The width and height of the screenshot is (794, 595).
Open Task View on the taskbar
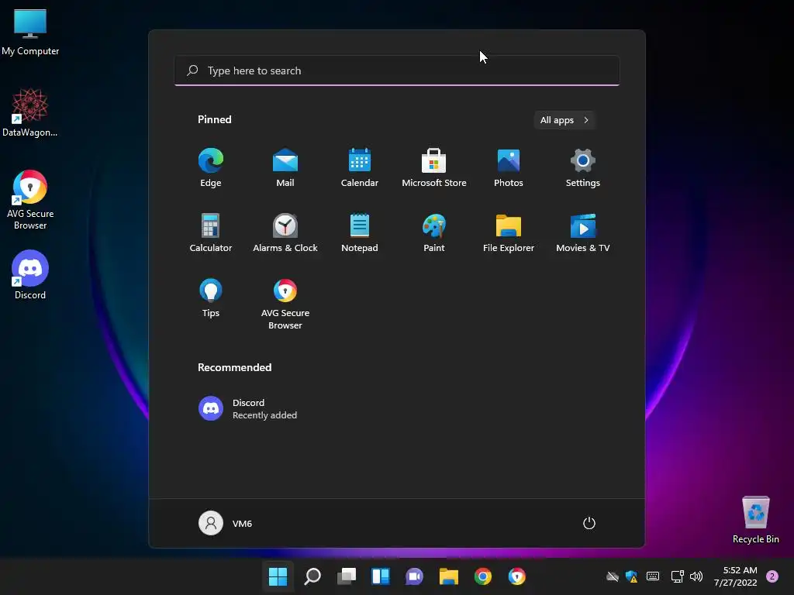347,576
